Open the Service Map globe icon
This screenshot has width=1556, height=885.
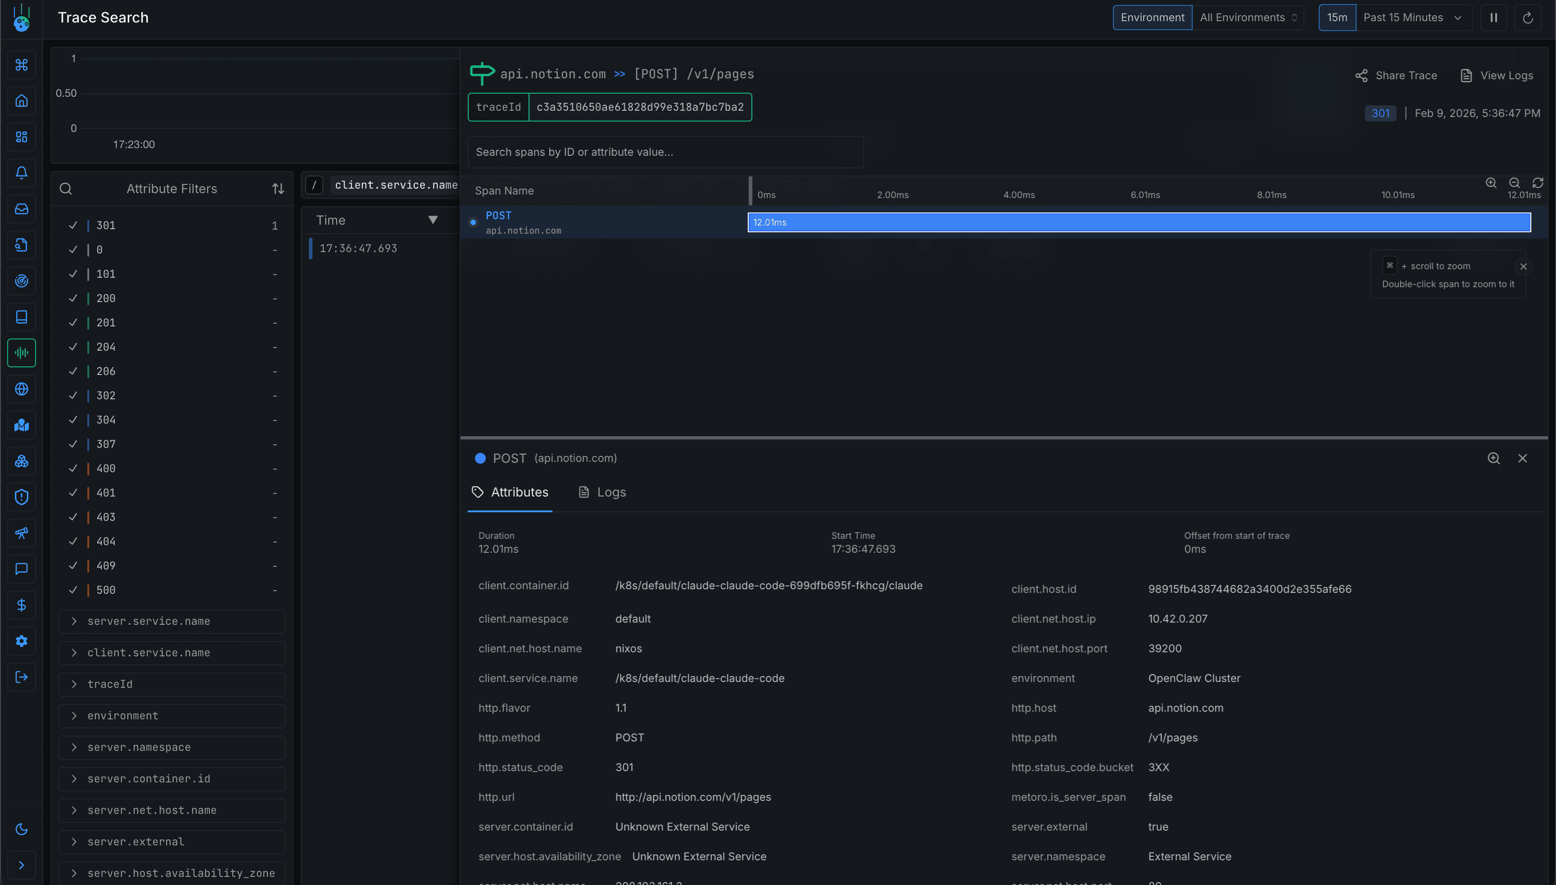(x=22, y=389)
